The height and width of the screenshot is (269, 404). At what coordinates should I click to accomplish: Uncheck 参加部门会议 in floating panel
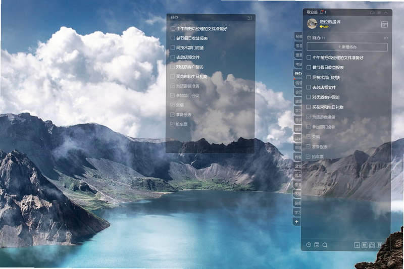(x=172, y=95)
